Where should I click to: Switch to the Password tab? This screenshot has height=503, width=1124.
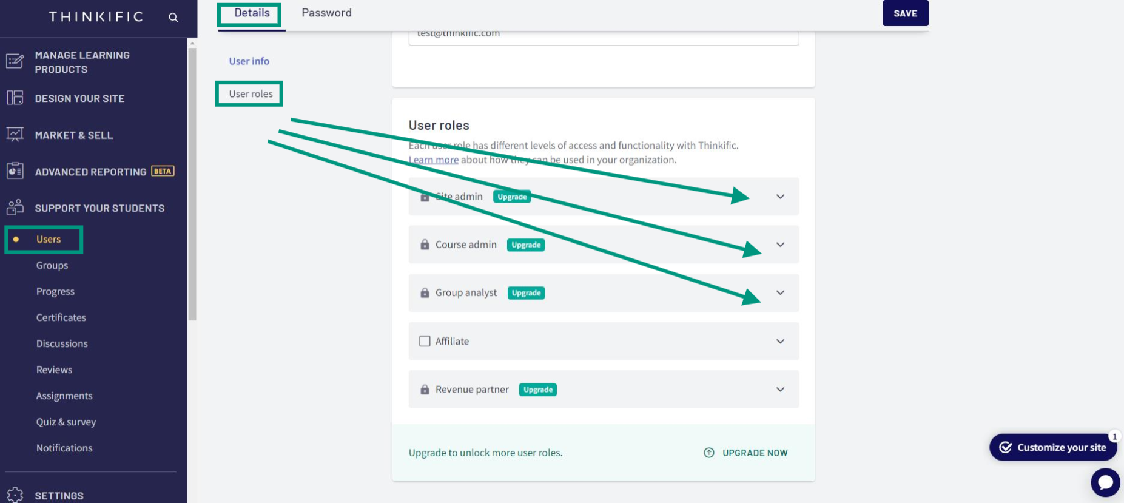click(326, 13)
